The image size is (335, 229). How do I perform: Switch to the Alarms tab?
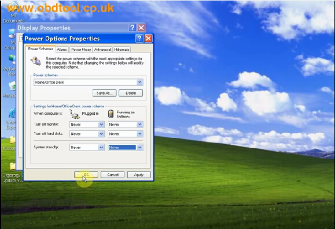coord(62,50)
